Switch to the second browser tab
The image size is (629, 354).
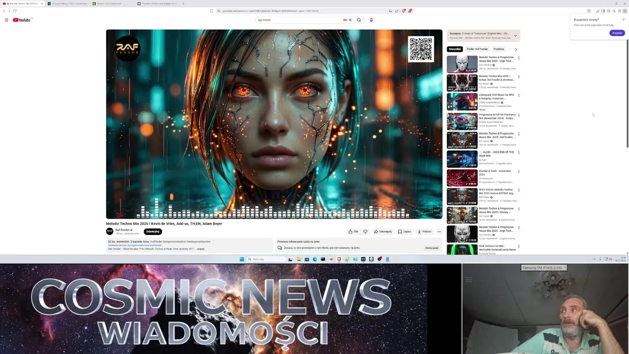click(x=68, y=3)
